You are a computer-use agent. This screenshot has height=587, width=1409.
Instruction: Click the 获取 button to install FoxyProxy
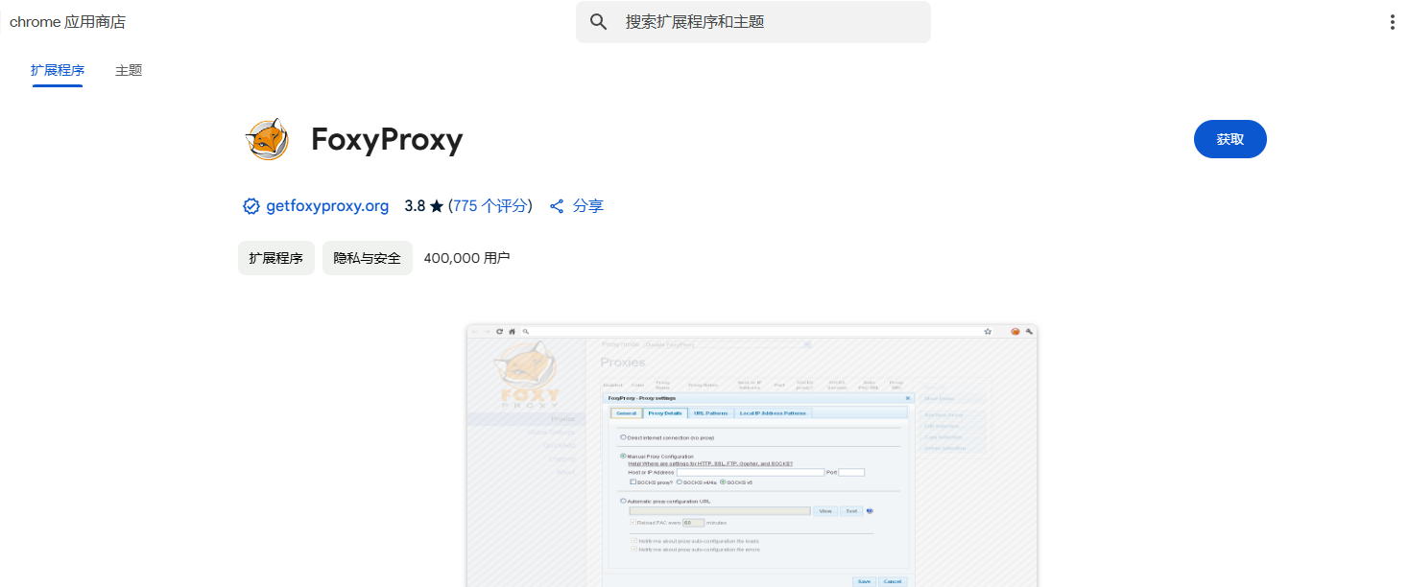click(x=1230, y=138)
